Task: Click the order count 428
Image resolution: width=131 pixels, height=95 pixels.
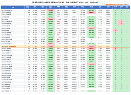Action: (x=29, y=24)
